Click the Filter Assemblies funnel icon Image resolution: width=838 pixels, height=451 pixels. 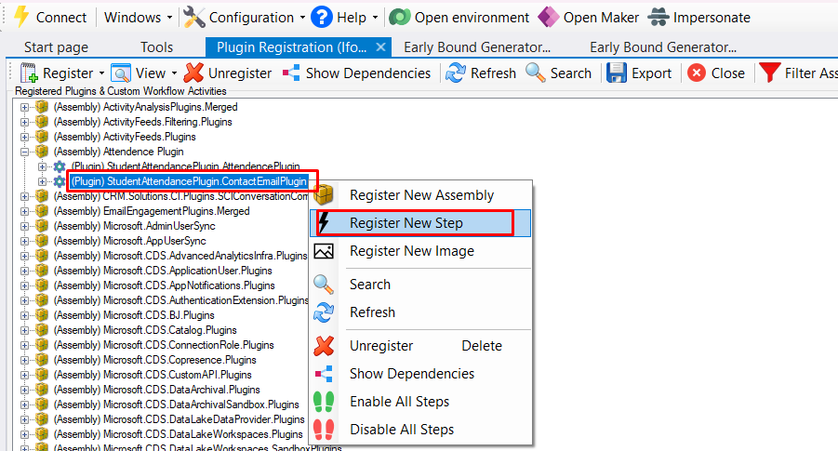[769, 73]
